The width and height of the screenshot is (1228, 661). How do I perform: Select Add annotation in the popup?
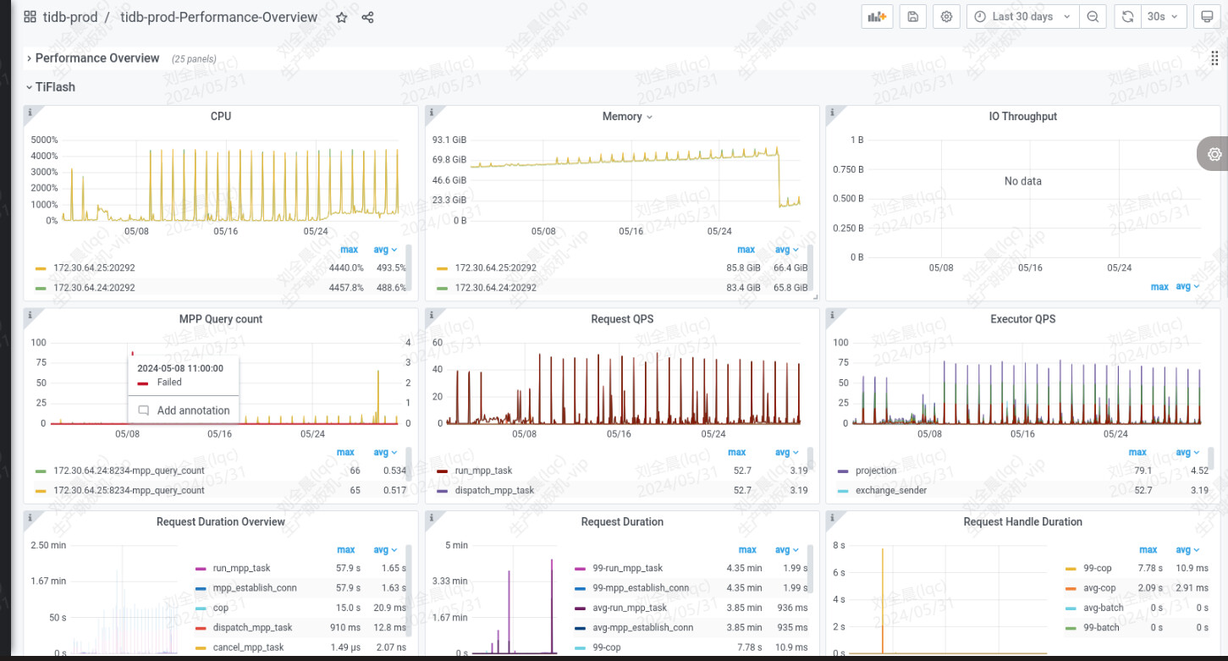click(193, 410)
